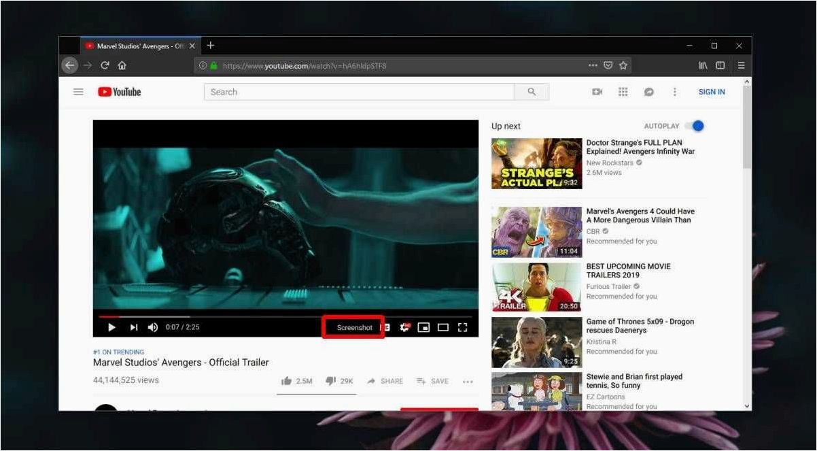The image size is (817, 451).
Task: Open #1 ON TRENDING link
Action: [118, 352]
